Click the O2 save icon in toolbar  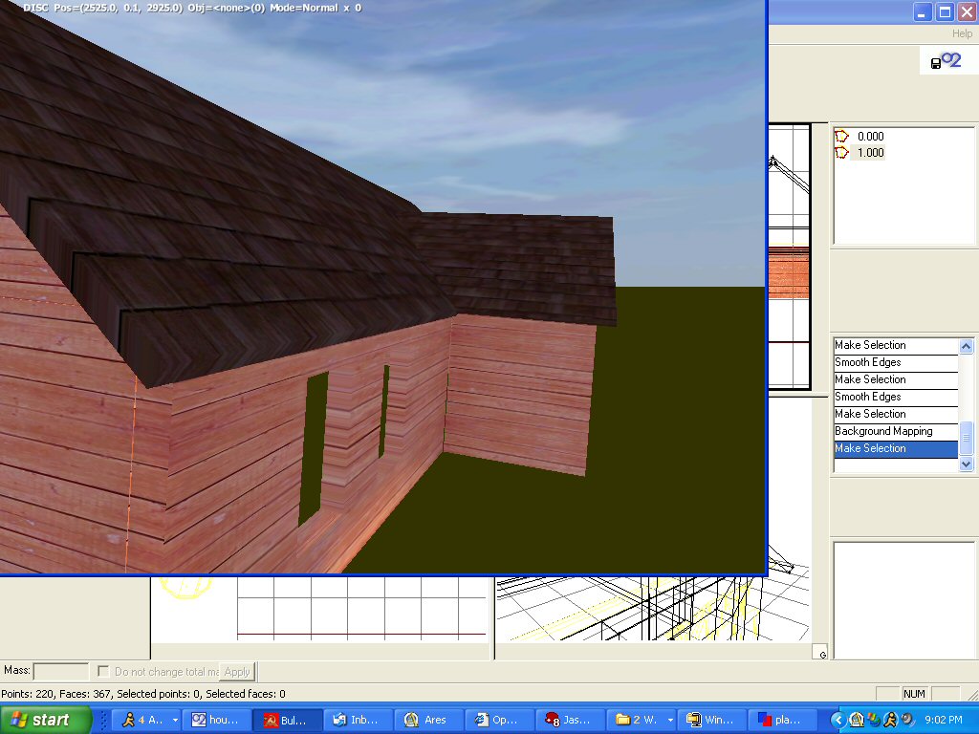945,61
